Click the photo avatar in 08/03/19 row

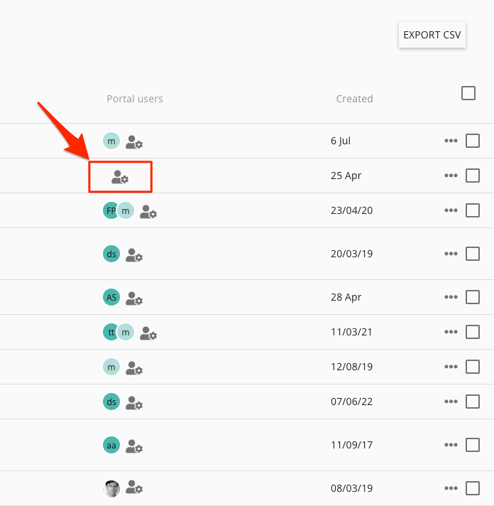pos(111,488)
